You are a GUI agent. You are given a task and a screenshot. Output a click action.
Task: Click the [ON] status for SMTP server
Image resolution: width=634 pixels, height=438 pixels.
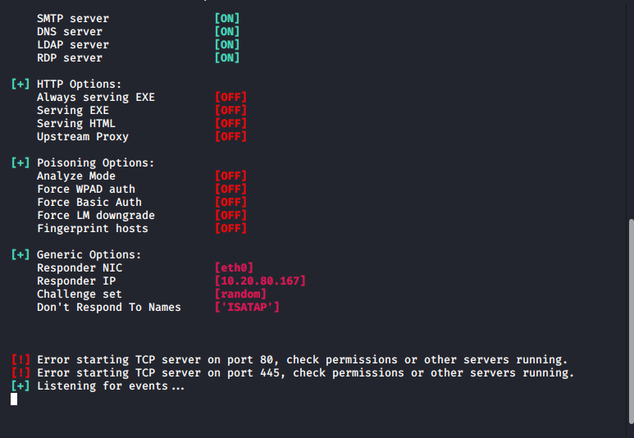pyautogui.click(x=227, y=18)
